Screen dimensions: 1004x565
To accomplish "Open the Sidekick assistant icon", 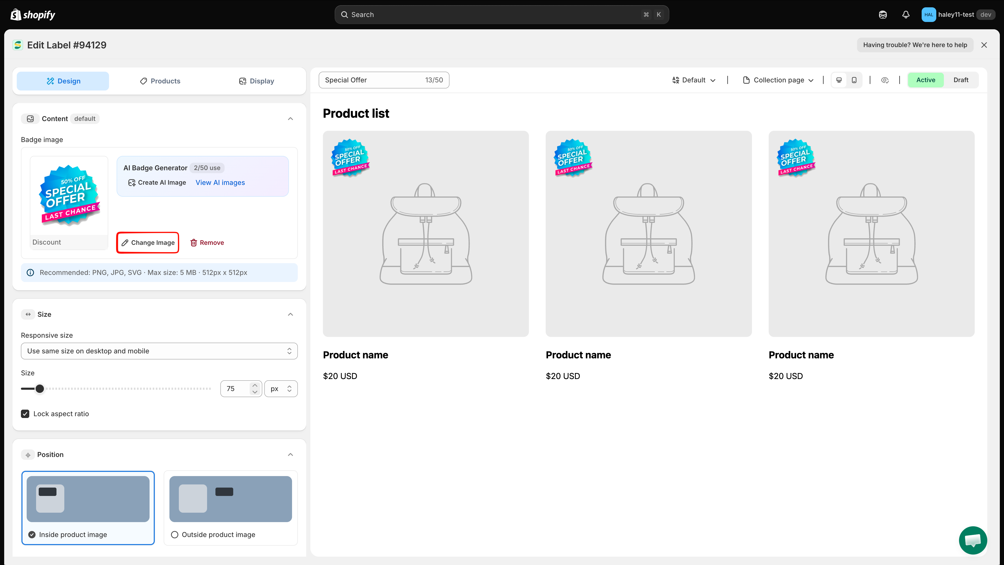I will click(883, 14).
